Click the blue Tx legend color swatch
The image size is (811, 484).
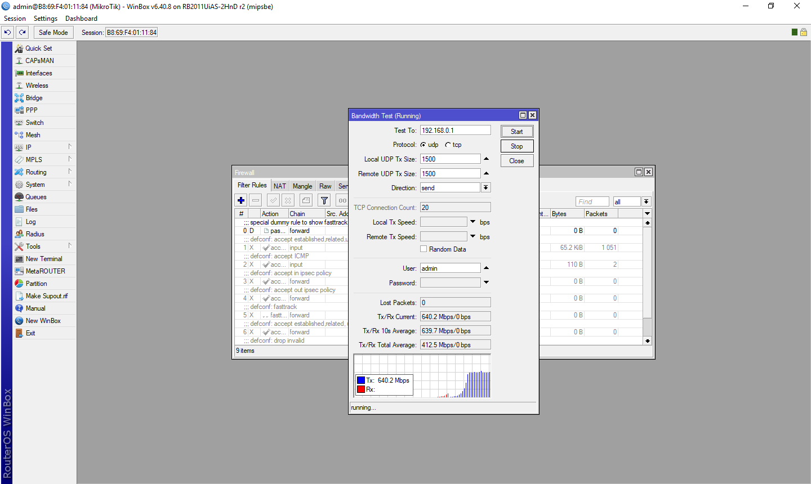tap(361, 380)
